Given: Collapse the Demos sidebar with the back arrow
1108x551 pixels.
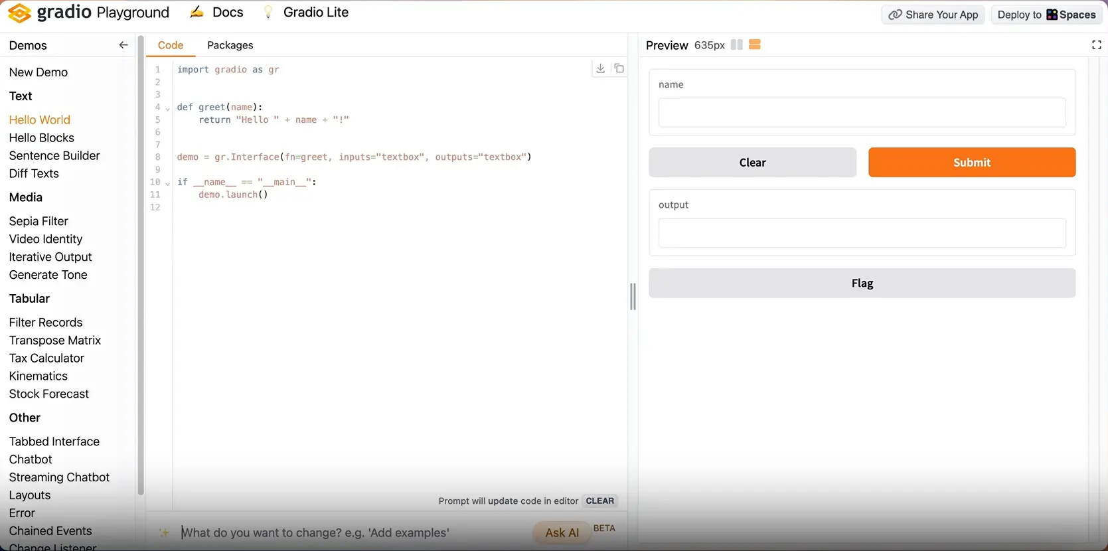Looking at the screenshot, I should [123, 45].
